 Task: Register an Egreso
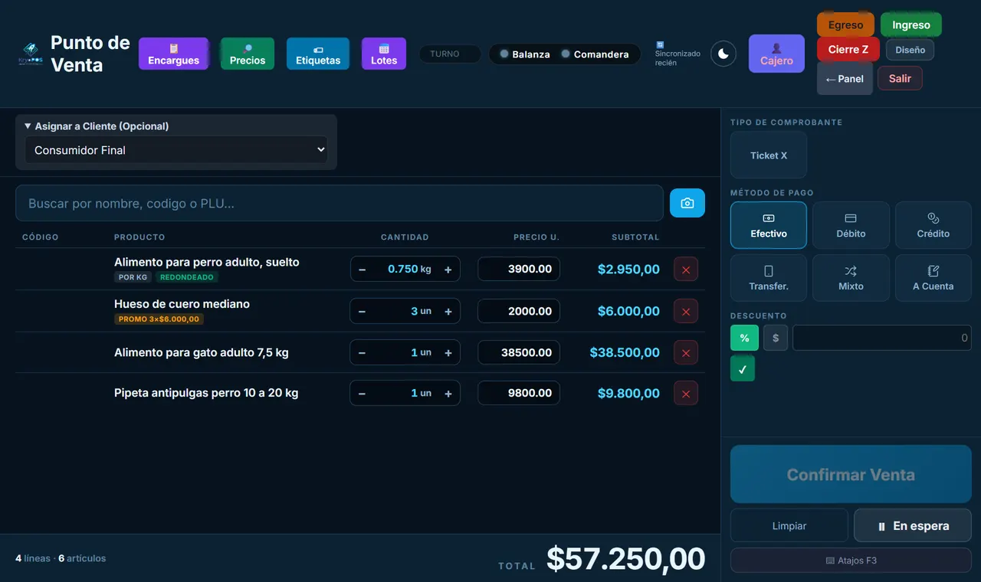coord(845,25)
